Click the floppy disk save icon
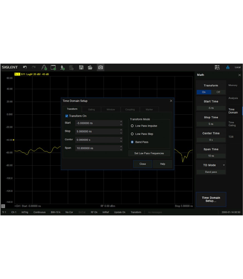This screenshot has height=279, width=243. tap(81, 67)
